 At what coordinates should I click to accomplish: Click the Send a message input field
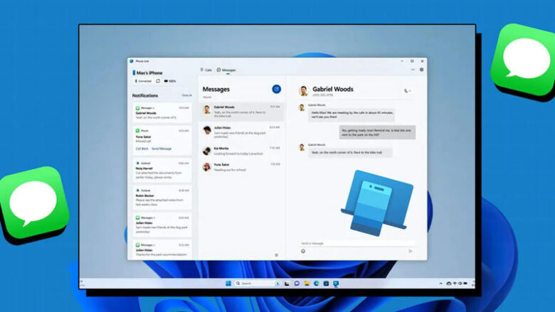(356, 243)
